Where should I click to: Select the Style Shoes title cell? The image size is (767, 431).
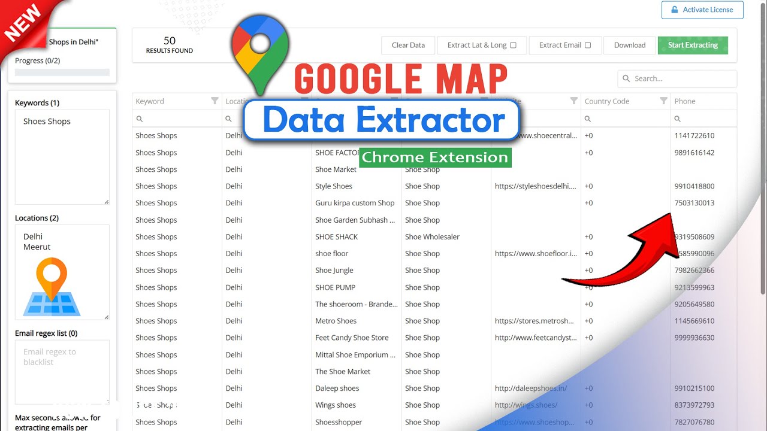click(x=334, y=186)
